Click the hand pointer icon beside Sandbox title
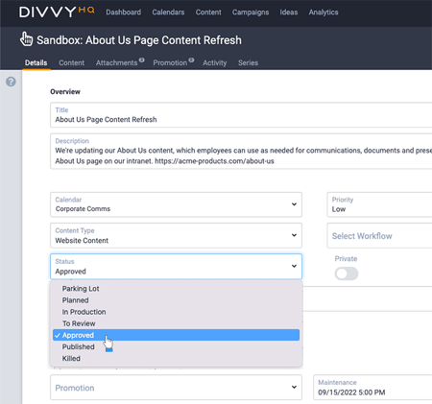Screen dimensions: 432x404 pos(26,39)
